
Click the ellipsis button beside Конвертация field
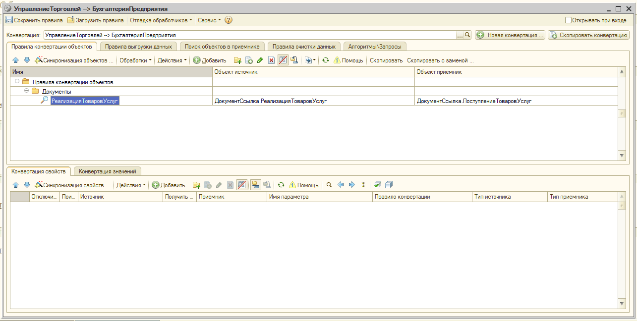(460, 35)
